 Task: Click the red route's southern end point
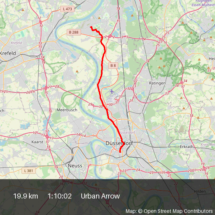120,152
